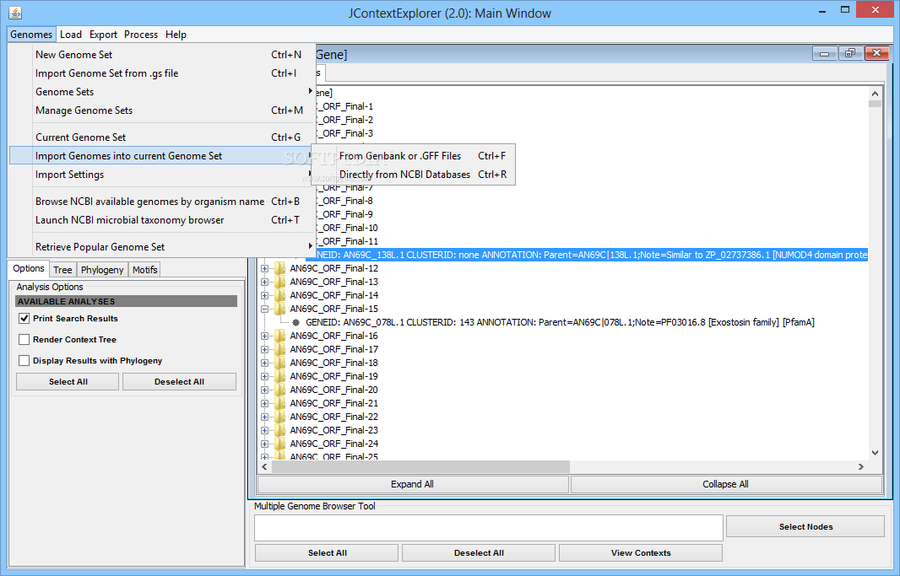This screenshot has height=576, width=900.
Task: Click the Collapse All button
Action: (x=726, y=484)
